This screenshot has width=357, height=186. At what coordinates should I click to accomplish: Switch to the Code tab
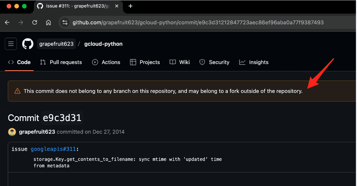coord(19,62)
